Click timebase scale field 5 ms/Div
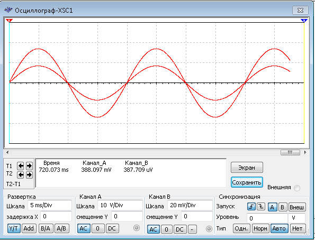This screenshot has height=240, width=315. tap(50, 205)
